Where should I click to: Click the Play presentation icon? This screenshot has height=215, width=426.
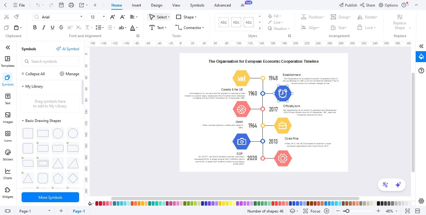click(327, 211)
